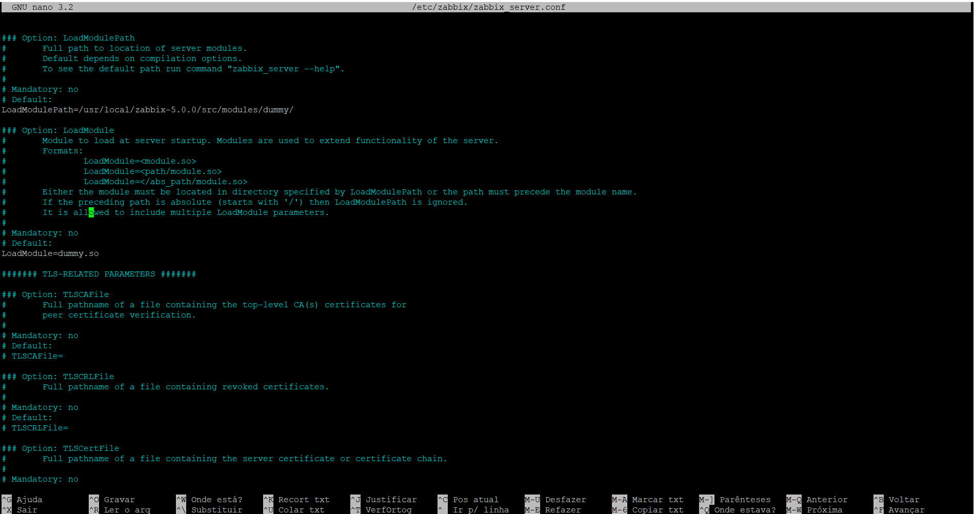Screen dimensions: 974x514
Task: Choose the M-W Próxima shortcut
Action: coord(814,510)
